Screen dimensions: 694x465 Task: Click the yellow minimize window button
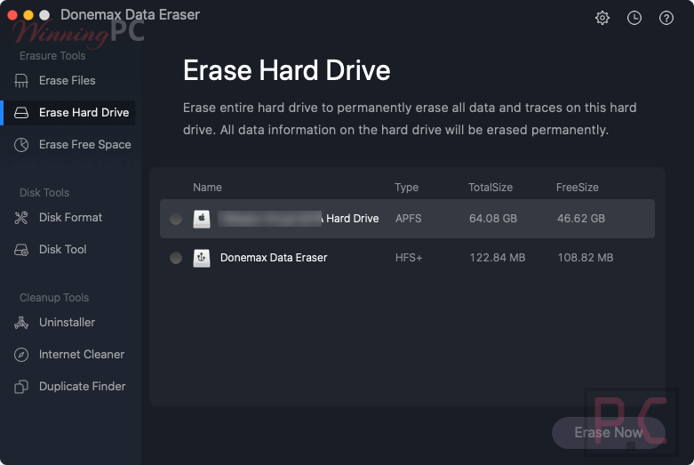(x=28, y=15)
